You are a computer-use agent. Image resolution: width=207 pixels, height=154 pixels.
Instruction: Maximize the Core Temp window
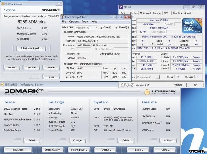(120, 17)
